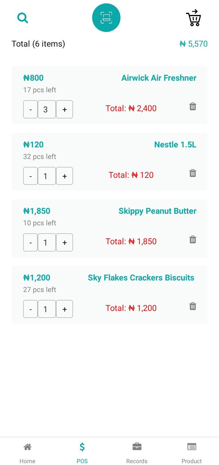Open the Product tab
The image size is (219, 465).
pos(192,453)
